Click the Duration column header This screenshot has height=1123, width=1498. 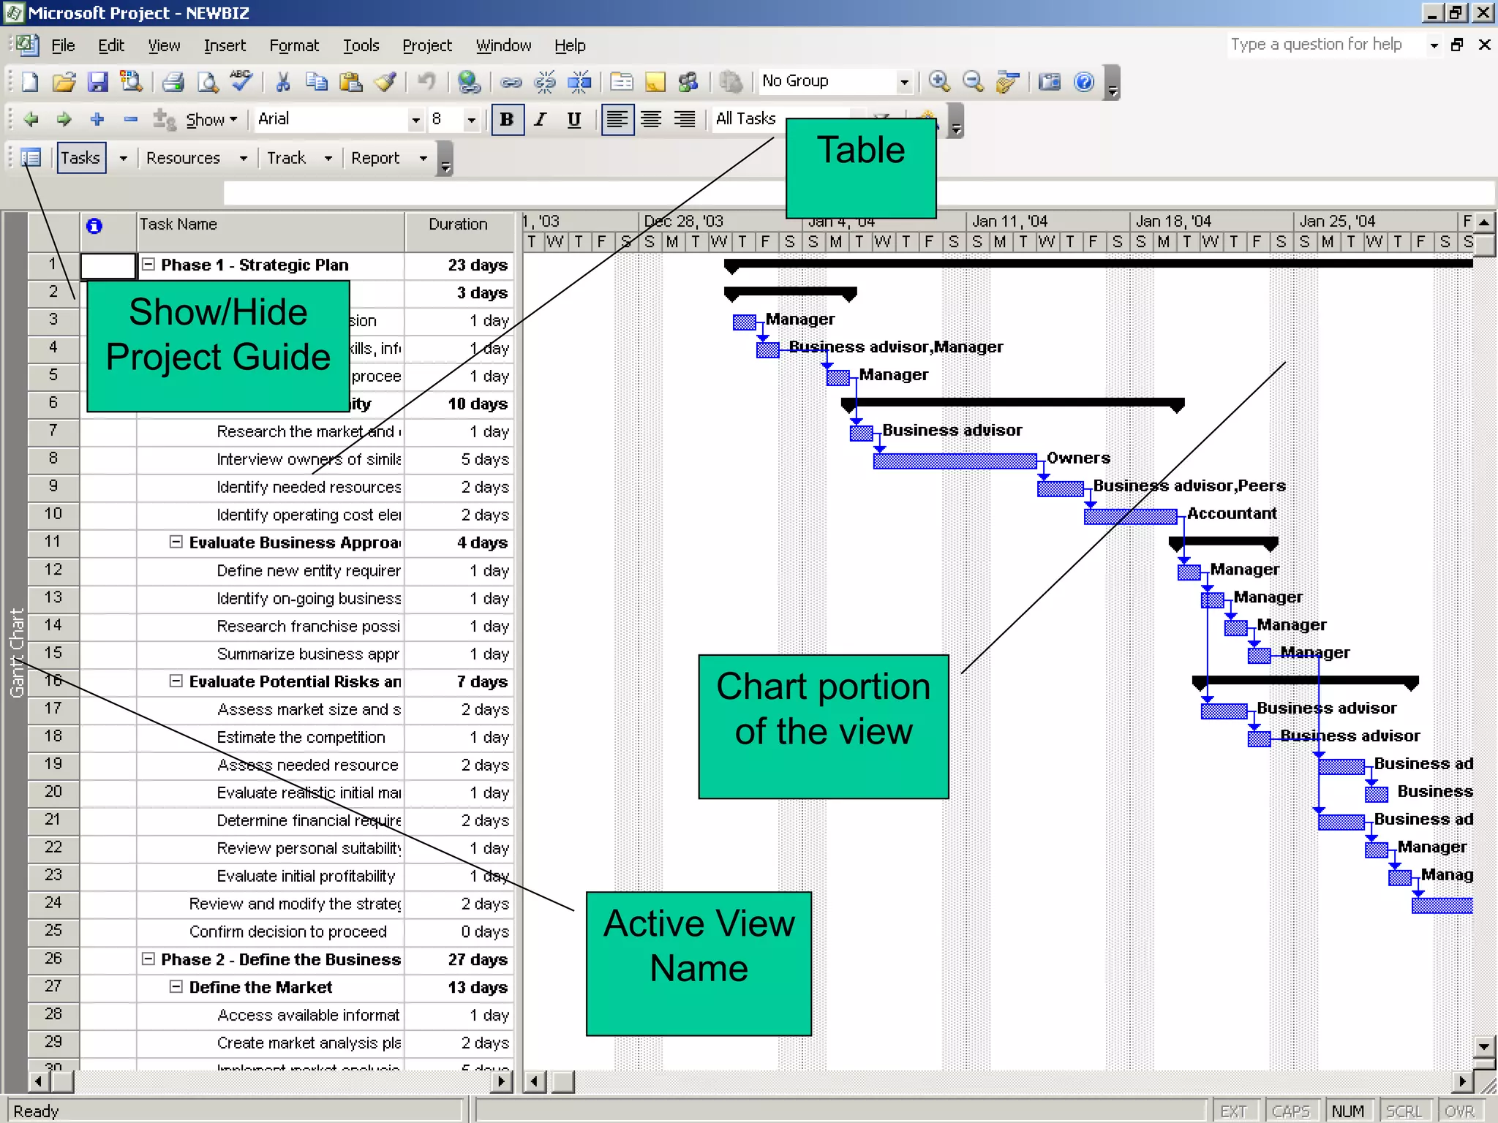tap(459, 232)
